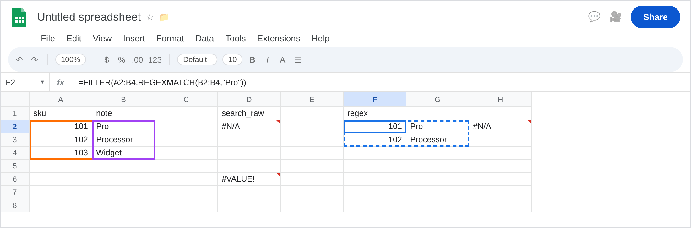
Task: Open the alignment options icon
Action: click(x=297, y=60)
